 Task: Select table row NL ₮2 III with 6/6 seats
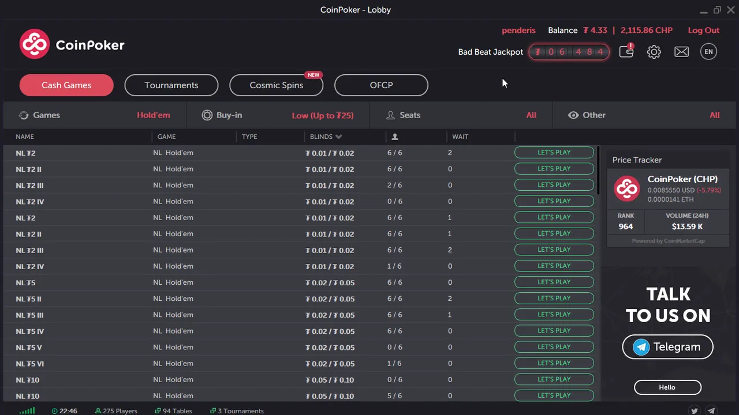pos(300,250)
